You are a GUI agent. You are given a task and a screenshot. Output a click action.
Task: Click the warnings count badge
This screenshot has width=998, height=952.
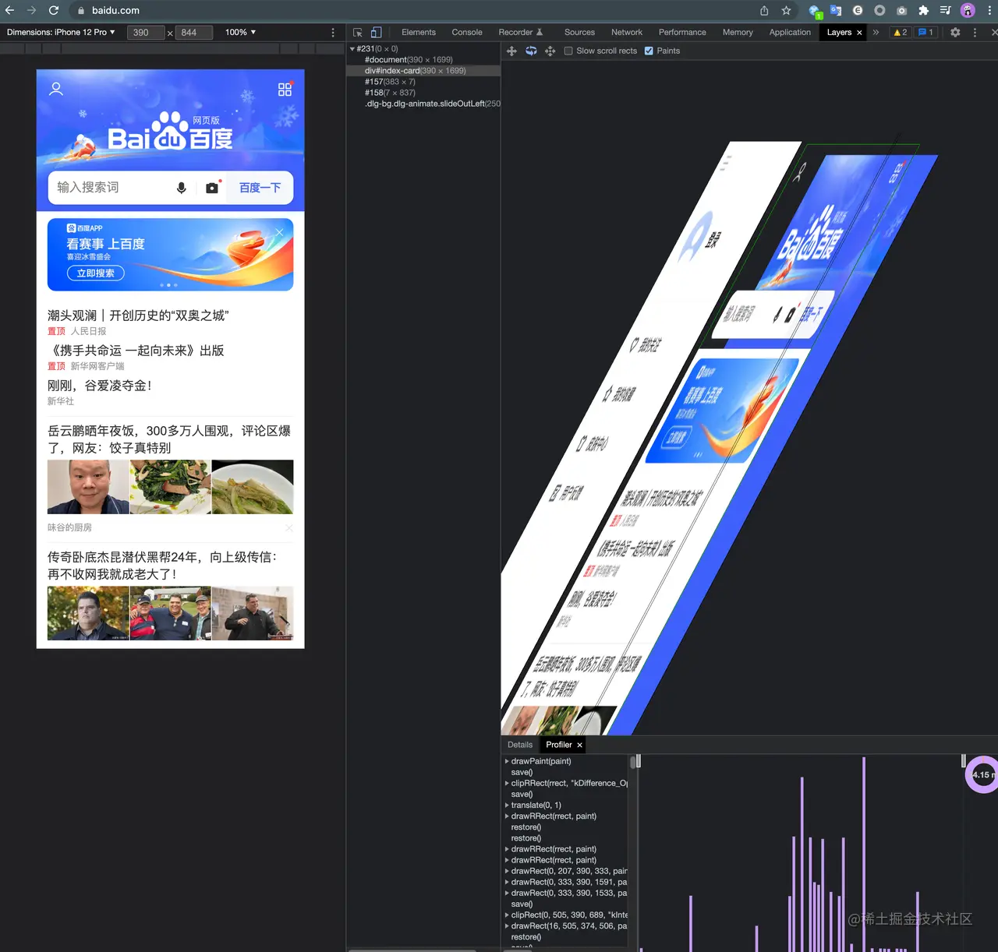(901, 33)
